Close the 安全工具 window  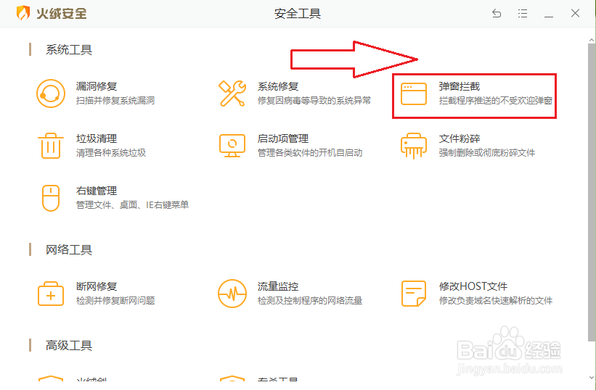pos(575,13)
